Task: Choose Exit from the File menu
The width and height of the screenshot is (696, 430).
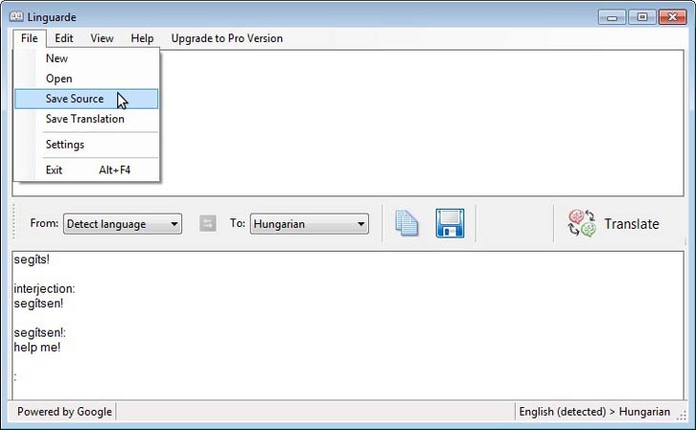Action: (x=86, y=170)
